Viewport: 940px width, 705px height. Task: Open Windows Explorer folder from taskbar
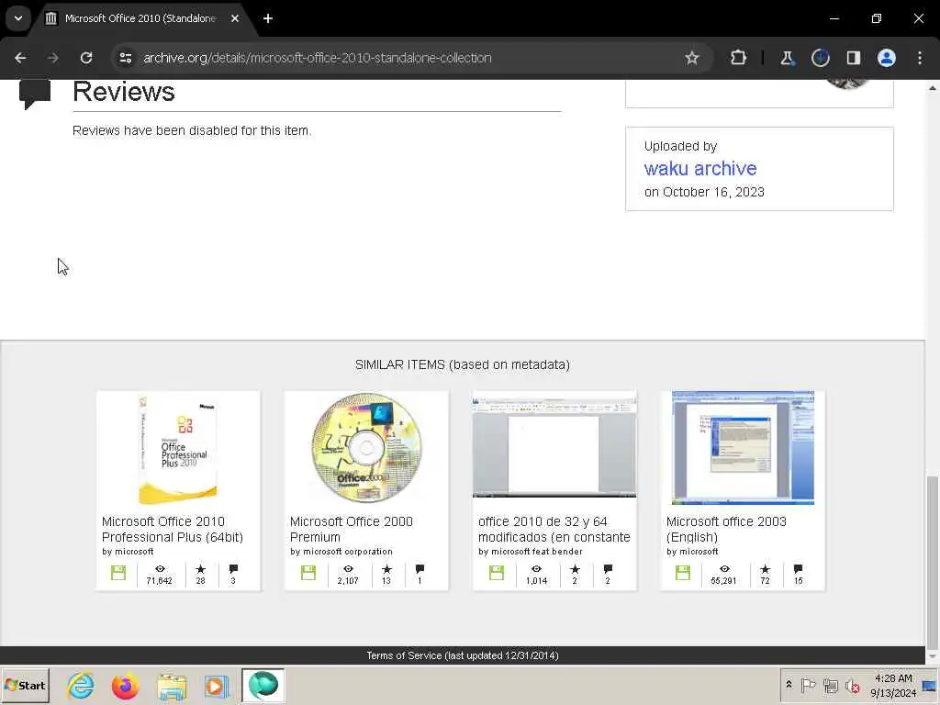point(172,685)
